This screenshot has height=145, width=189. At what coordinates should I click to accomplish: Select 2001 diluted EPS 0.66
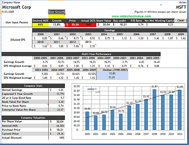click(57, 38)
